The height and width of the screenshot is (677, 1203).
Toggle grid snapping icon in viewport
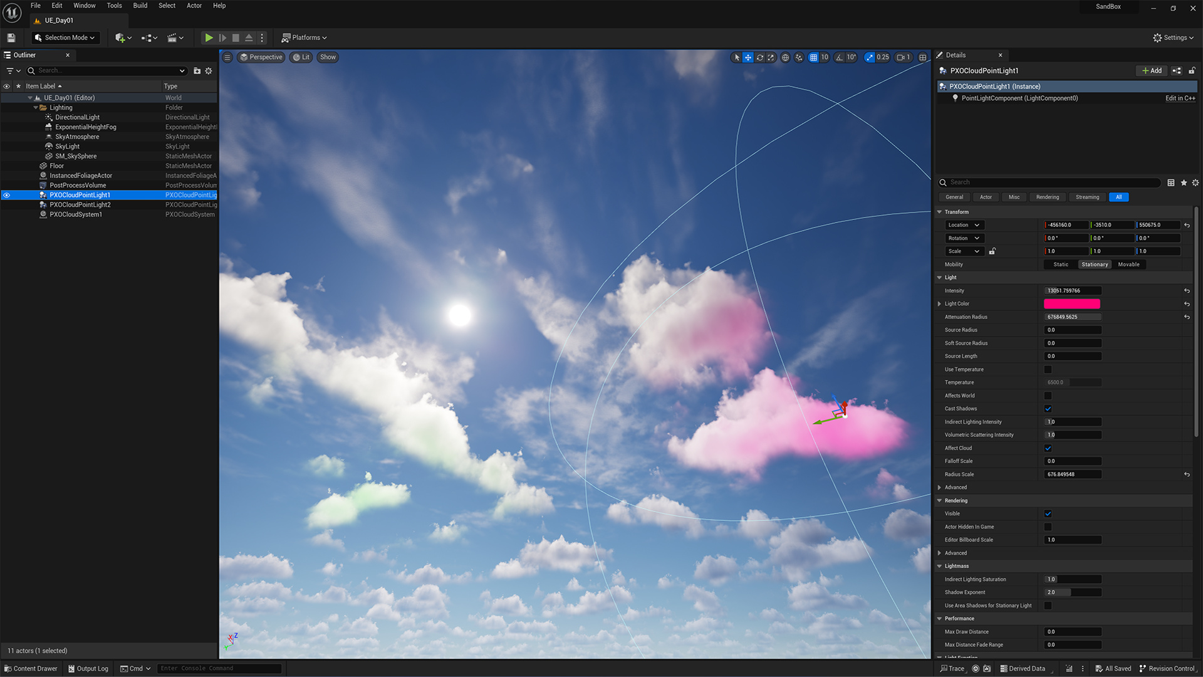[x=813, y=57]
